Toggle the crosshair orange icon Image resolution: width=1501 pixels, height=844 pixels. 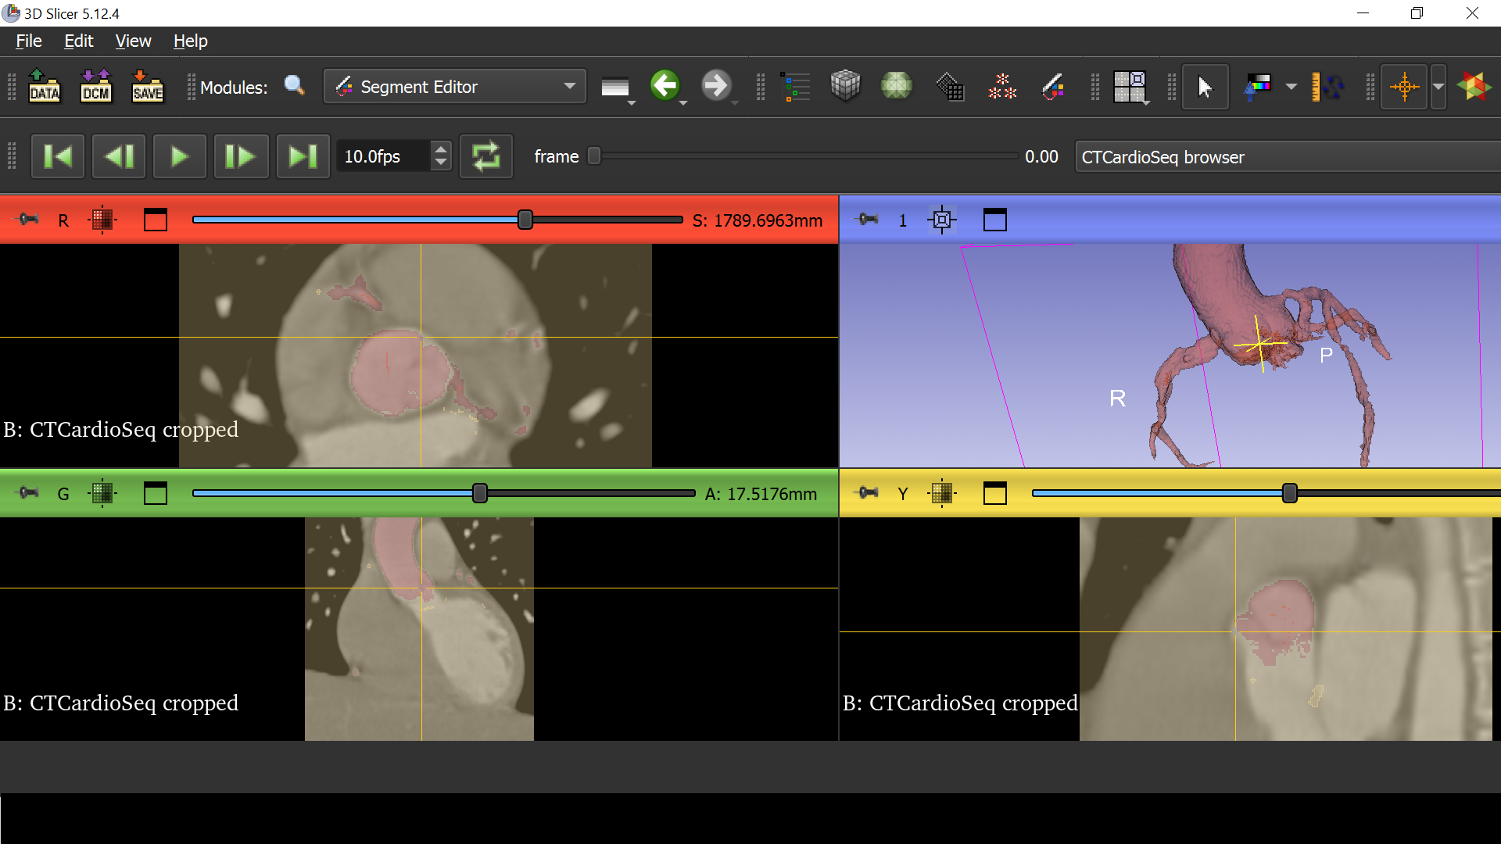pyautogui.click(x=1404, y=86)
